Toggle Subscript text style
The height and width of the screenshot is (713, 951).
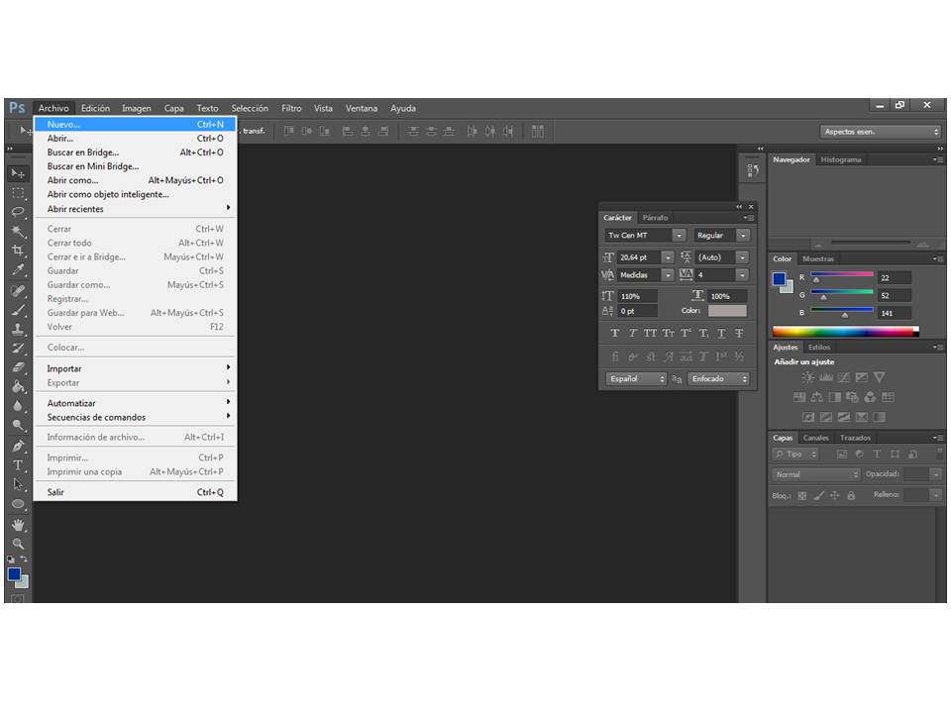[703, 333]
